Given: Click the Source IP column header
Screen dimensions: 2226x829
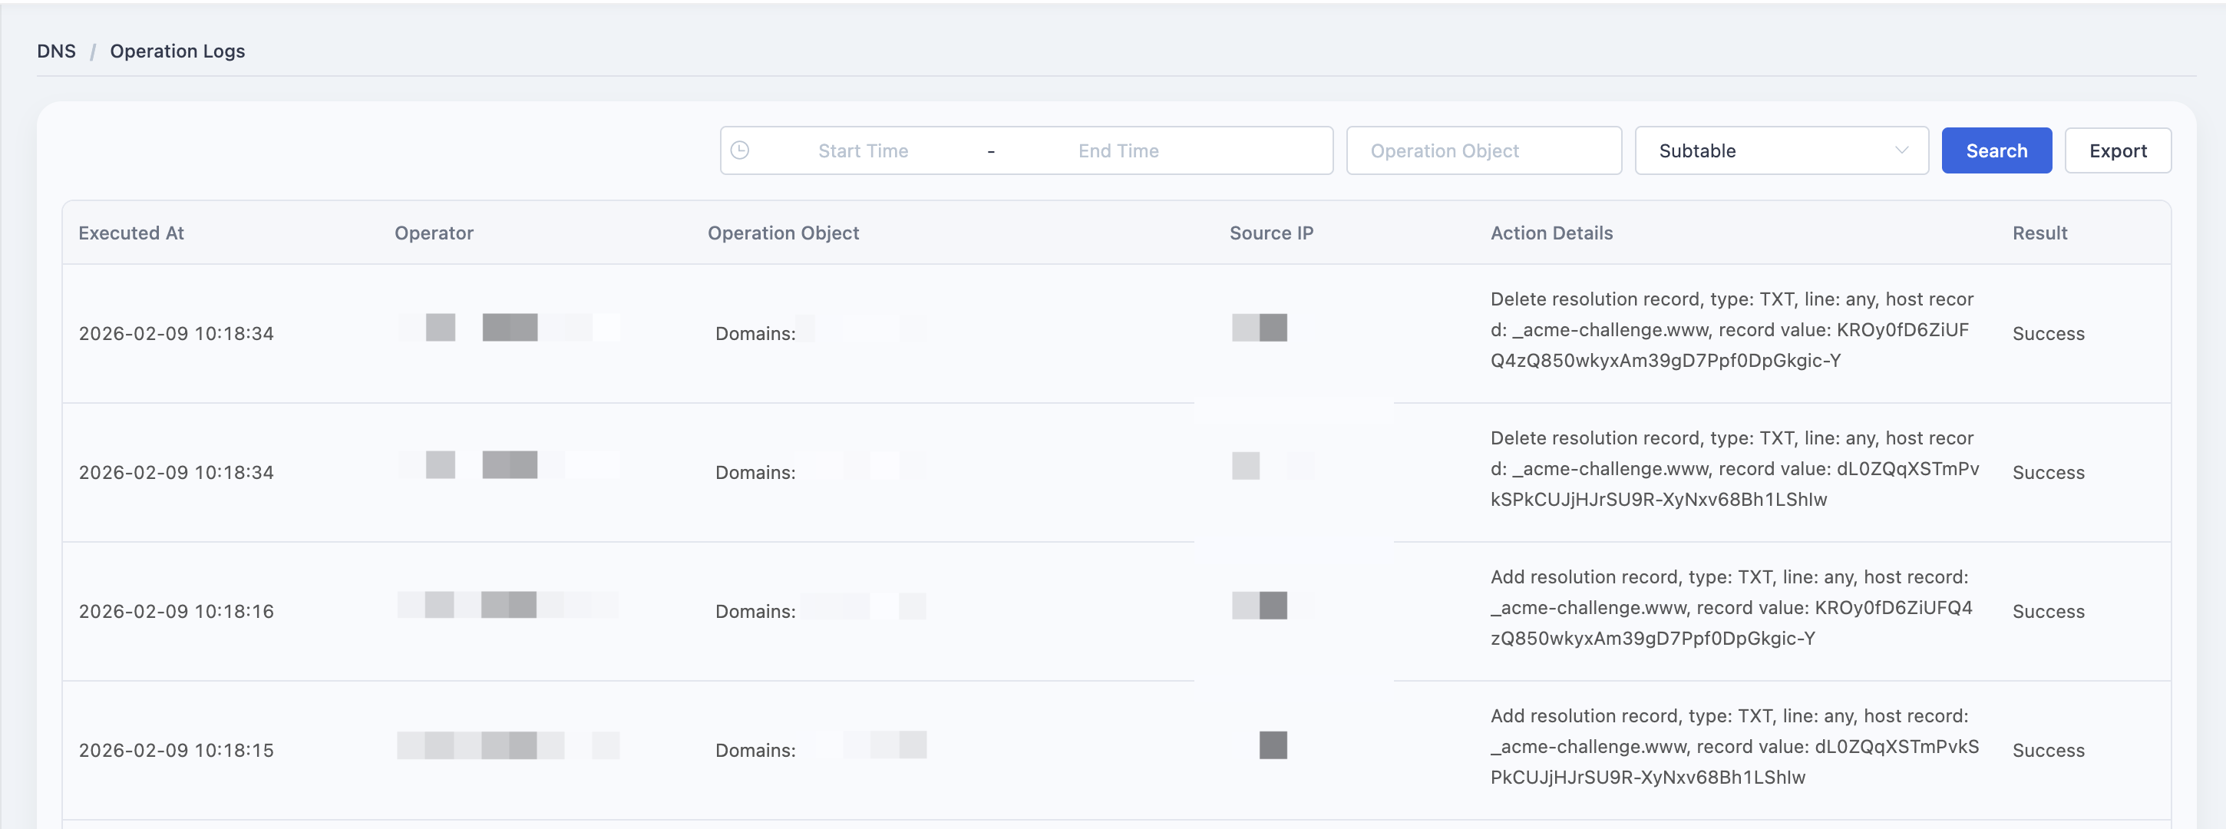Looking at the screenshot, I should (x=1271, y=233).
